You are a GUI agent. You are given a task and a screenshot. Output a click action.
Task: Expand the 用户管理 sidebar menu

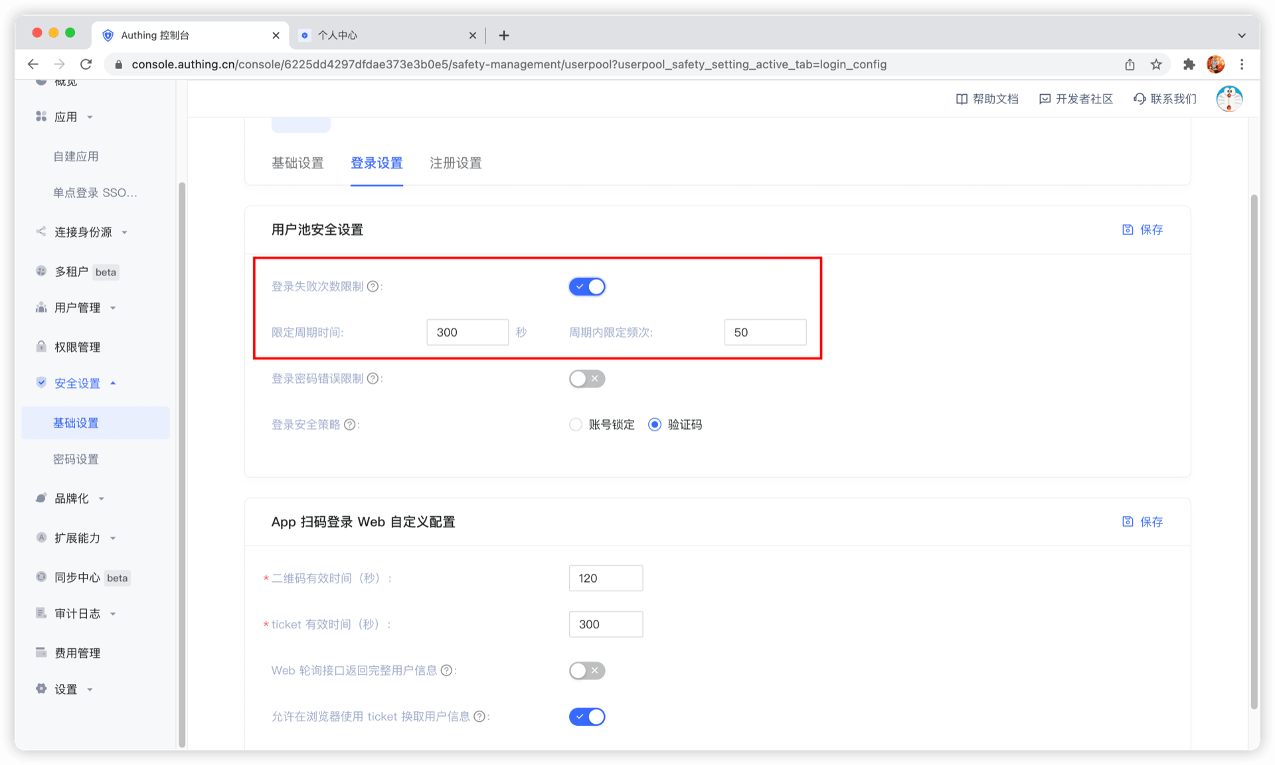[x=77, y=308]
